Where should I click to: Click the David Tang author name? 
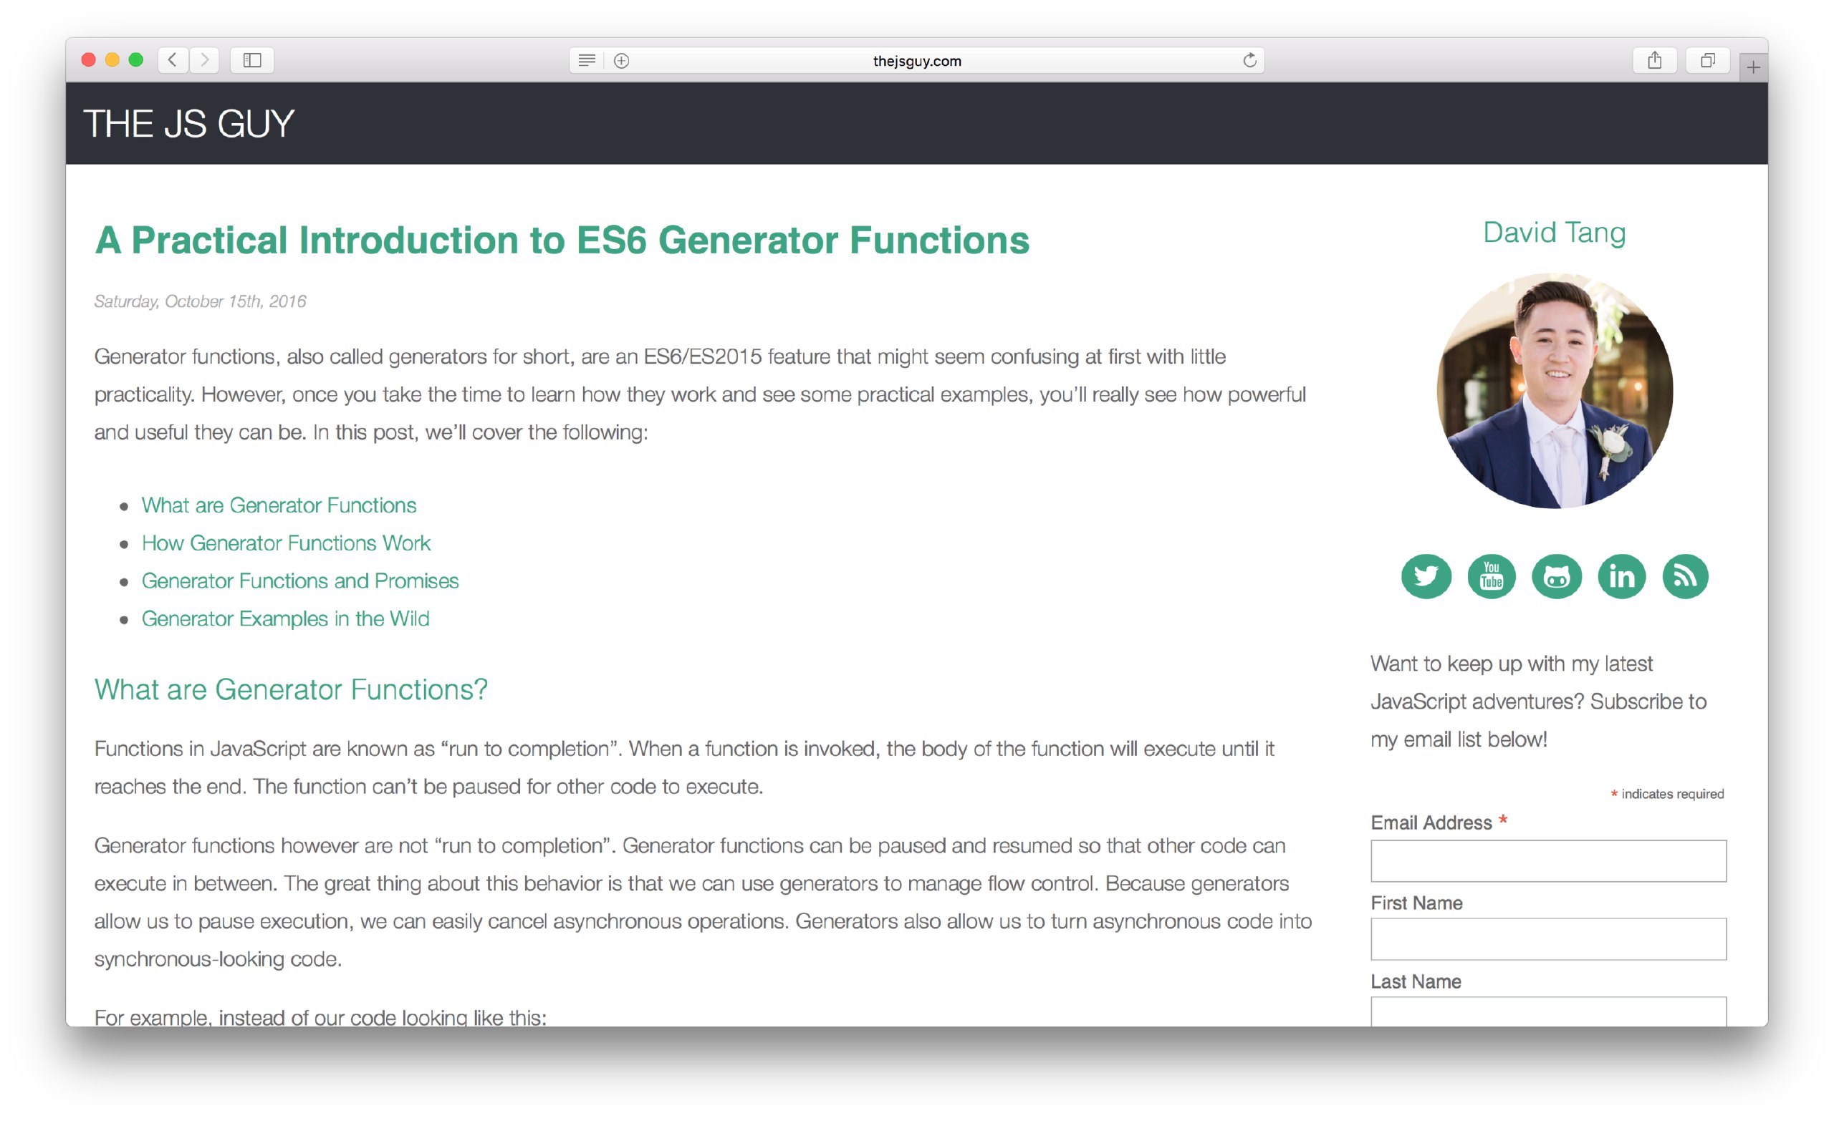pos(1554,232)
